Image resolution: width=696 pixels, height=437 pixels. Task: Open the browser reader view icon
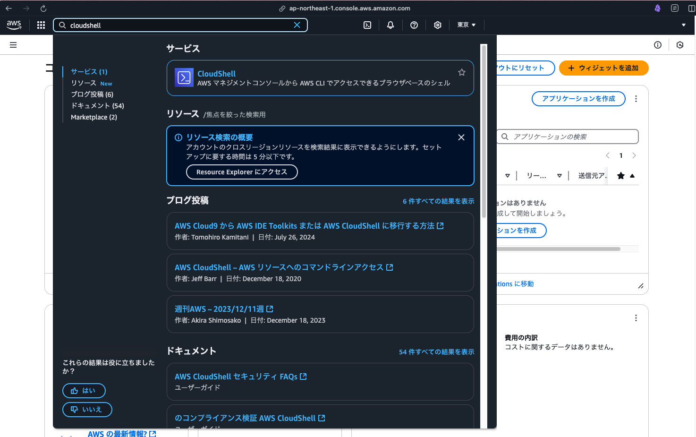point(675,8)
